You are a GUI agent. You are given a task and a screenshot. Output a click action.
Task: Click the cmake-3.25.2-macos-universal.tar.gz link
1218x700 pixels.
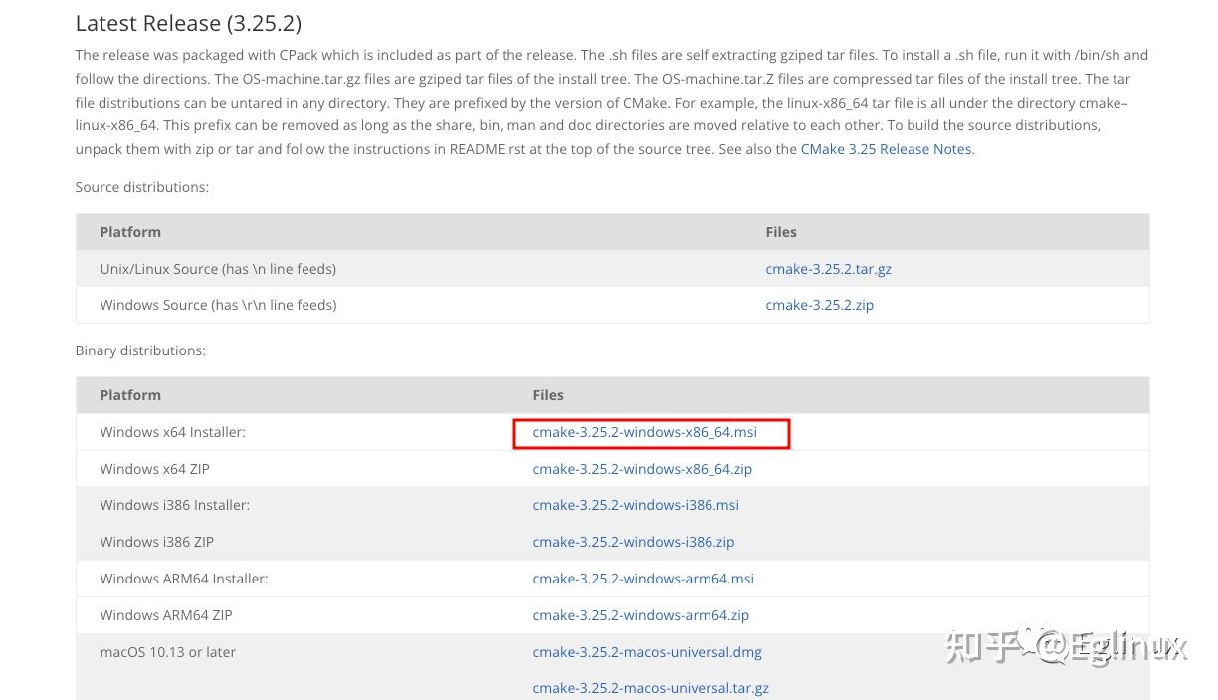651,688
